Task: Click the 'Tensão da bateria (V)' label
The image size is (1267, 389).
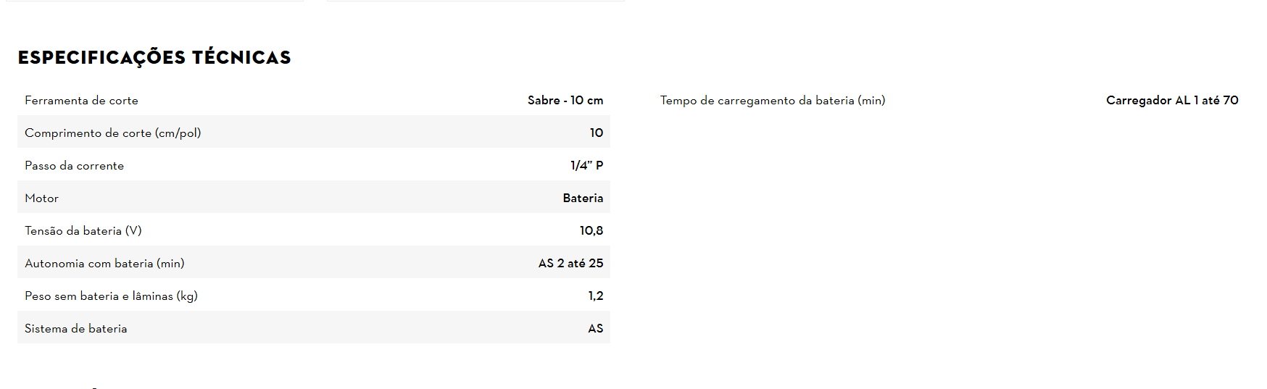Action: click(83, 231)
